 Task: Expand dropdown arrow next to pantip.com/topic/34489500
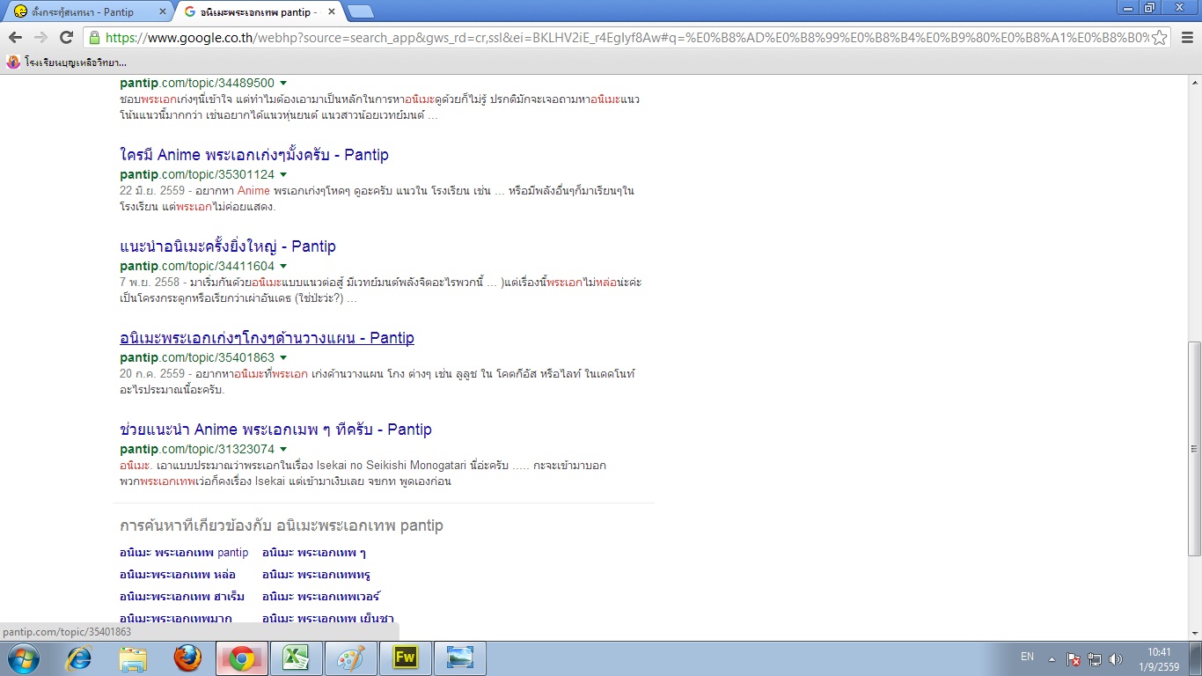[x=283, y=84]
